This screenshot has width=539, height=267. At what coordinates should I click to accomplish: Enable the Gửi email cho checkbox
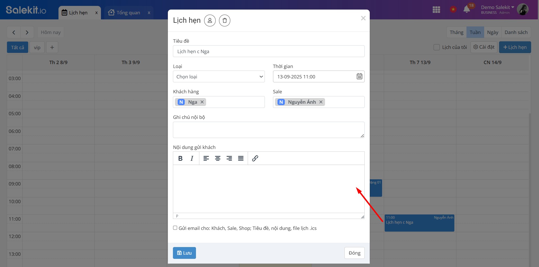coord(175,228)
